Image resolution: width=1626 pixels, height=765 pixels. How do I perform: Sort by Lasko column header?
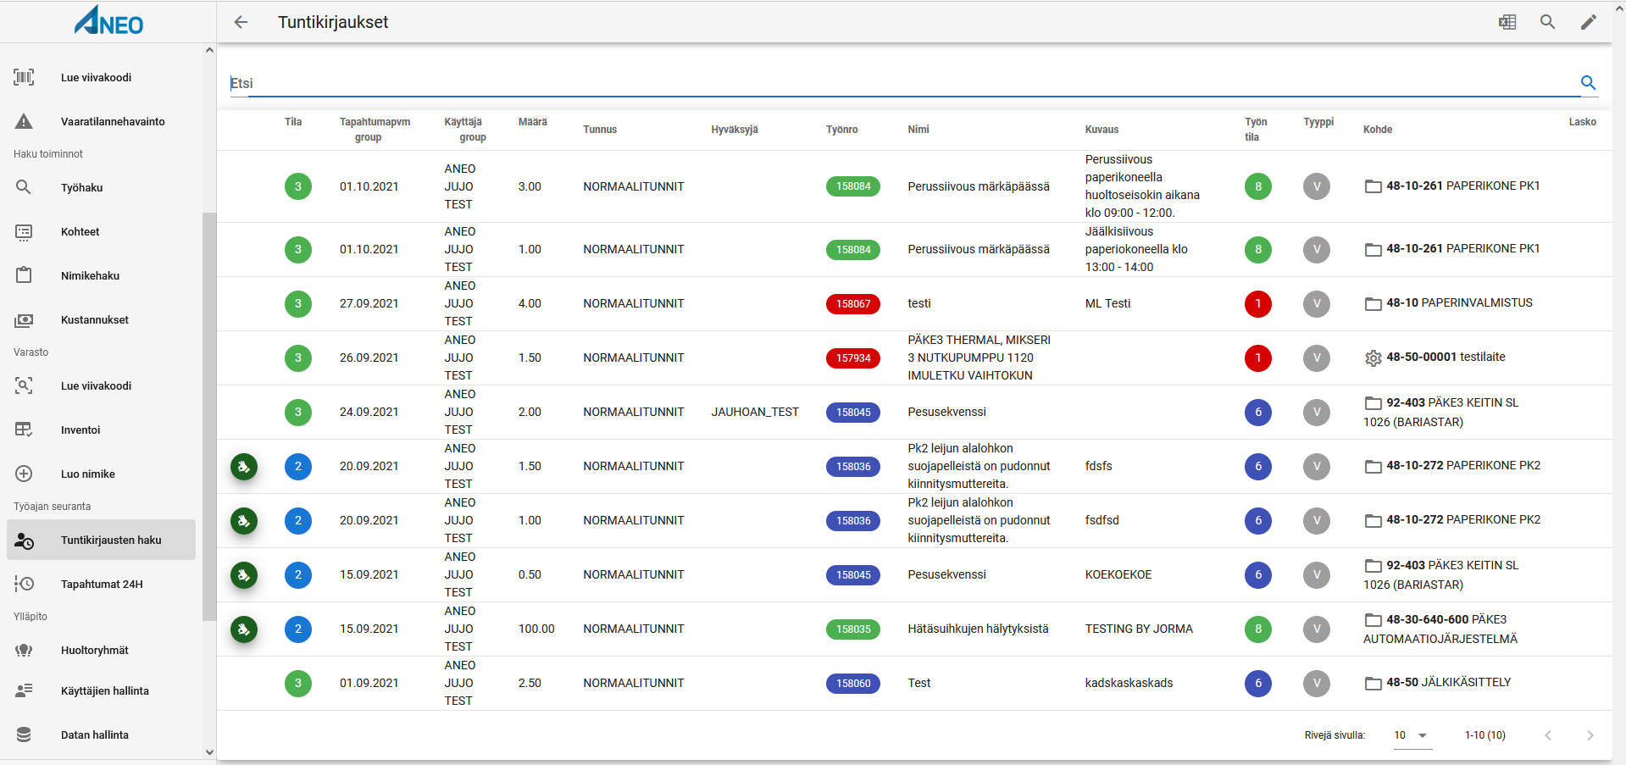(x=1582, y=122)
